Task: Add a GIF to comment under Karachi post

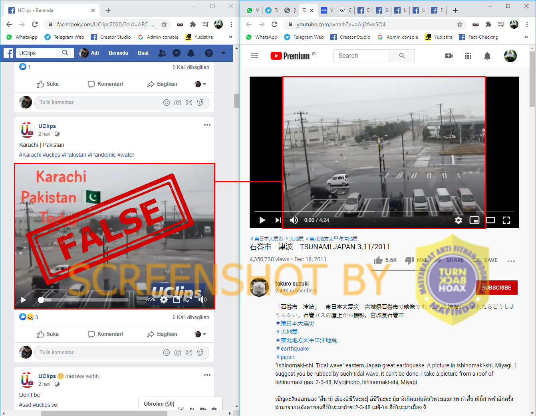Action: click(x=189, y=353)
